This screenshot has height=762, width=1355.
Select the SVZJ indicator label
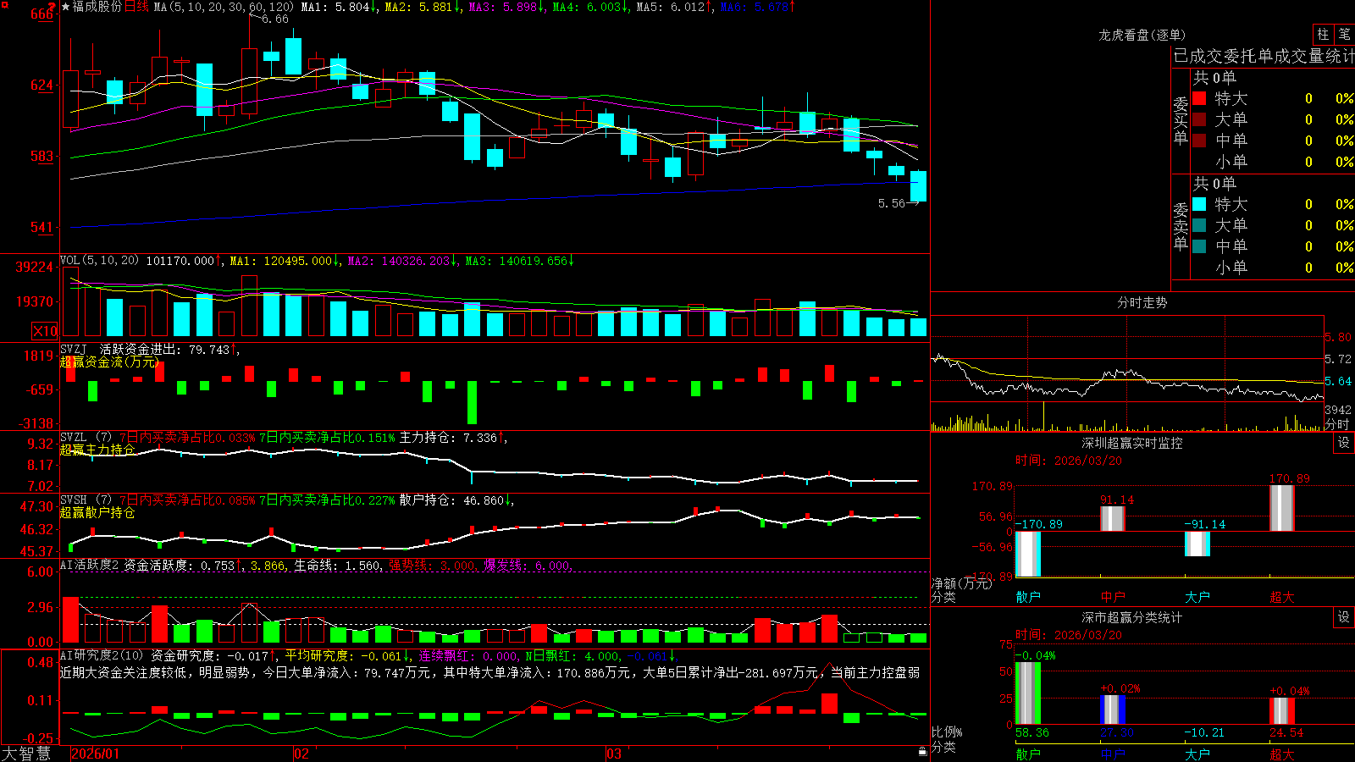pyautogui.click(x=74, y=350)
